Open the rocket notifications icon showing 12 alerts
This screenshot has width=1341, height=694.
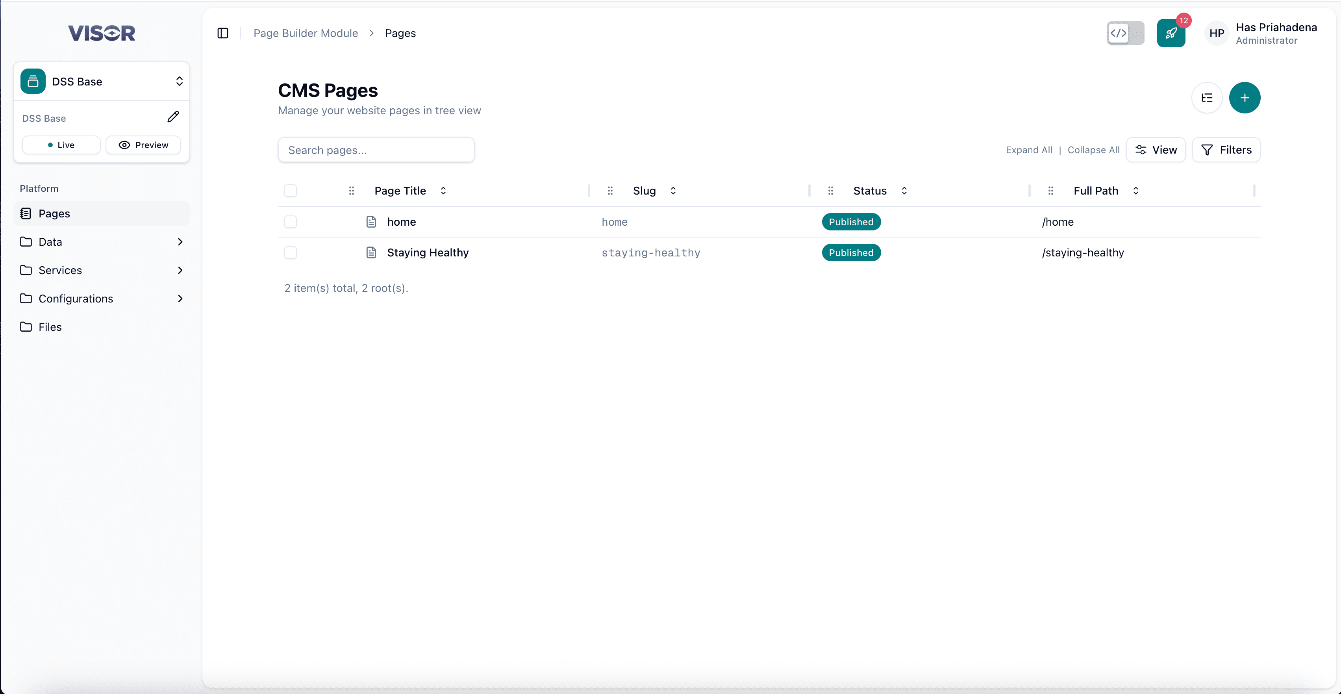1171,33
